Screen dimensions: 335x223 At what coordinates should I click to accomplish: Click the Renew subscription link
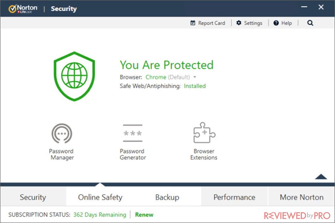pyautogui.click(x=144, y=215)
